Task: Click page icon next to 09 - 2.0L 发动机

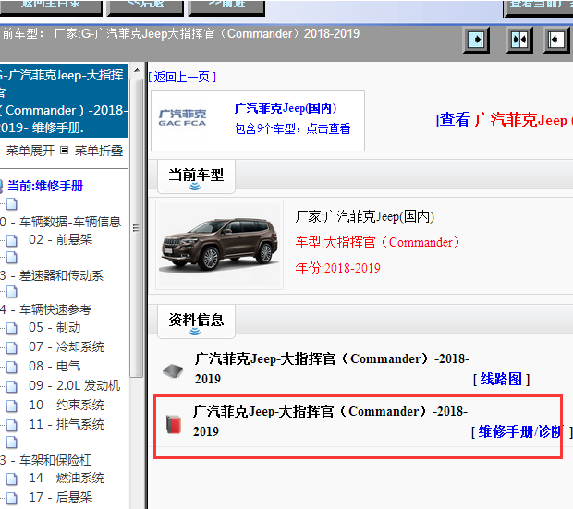Action: 12,386
